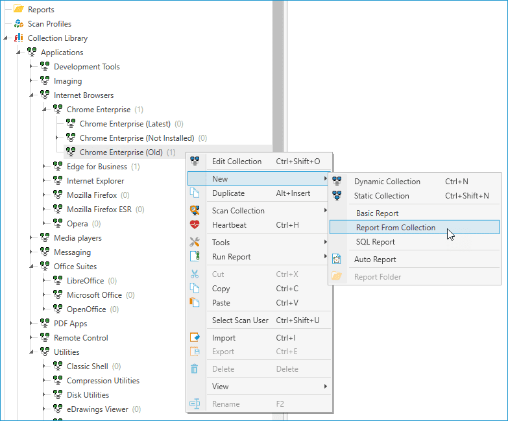The height and width of the screenshot is (421, 508).
Task: Click the Static Collection icon in submenu
Action: [x=337, y=195]
